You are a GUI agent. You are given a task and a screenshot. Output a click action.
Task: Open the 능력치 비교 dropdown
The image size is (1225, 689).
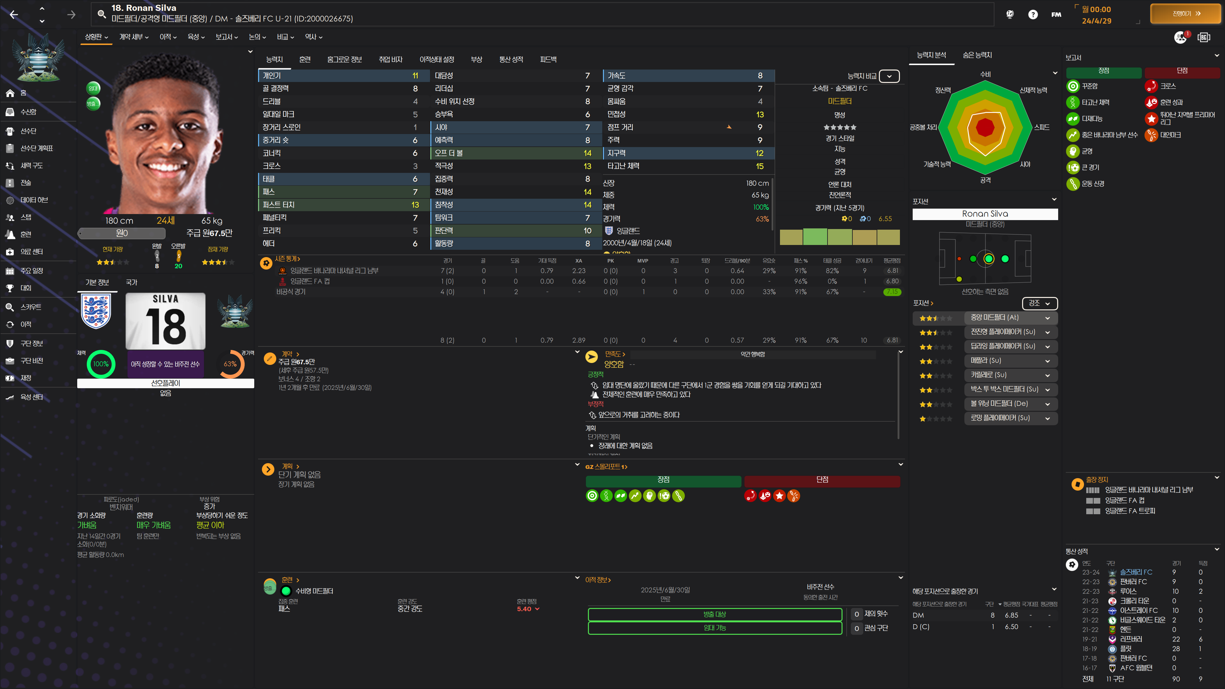pyautogui.click(x=889, y=76)
